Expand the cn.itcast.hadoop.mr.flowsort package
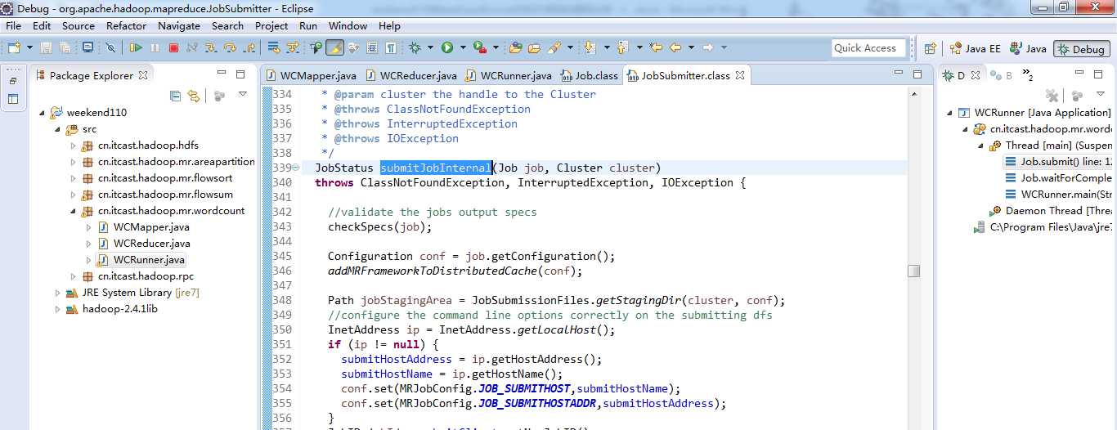 [73, 178]
